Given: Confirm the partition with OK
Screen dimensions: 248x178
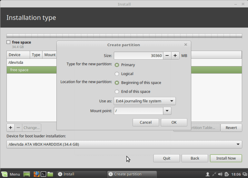Looking at the screenshot, I should pos(174,122).
